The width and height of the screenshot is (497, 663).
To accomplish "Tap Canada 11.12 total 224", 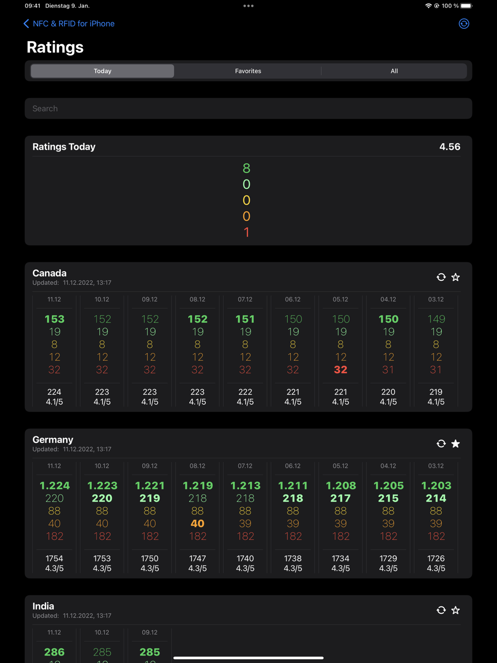I will pyautogui.click(x=54, y=392).
